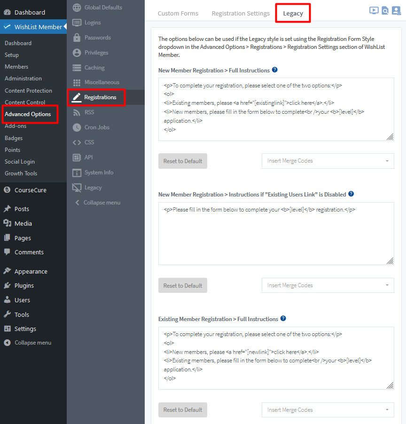Switch to Custom Forms tab
Viewport: 406px width, 424px height.
178,13
